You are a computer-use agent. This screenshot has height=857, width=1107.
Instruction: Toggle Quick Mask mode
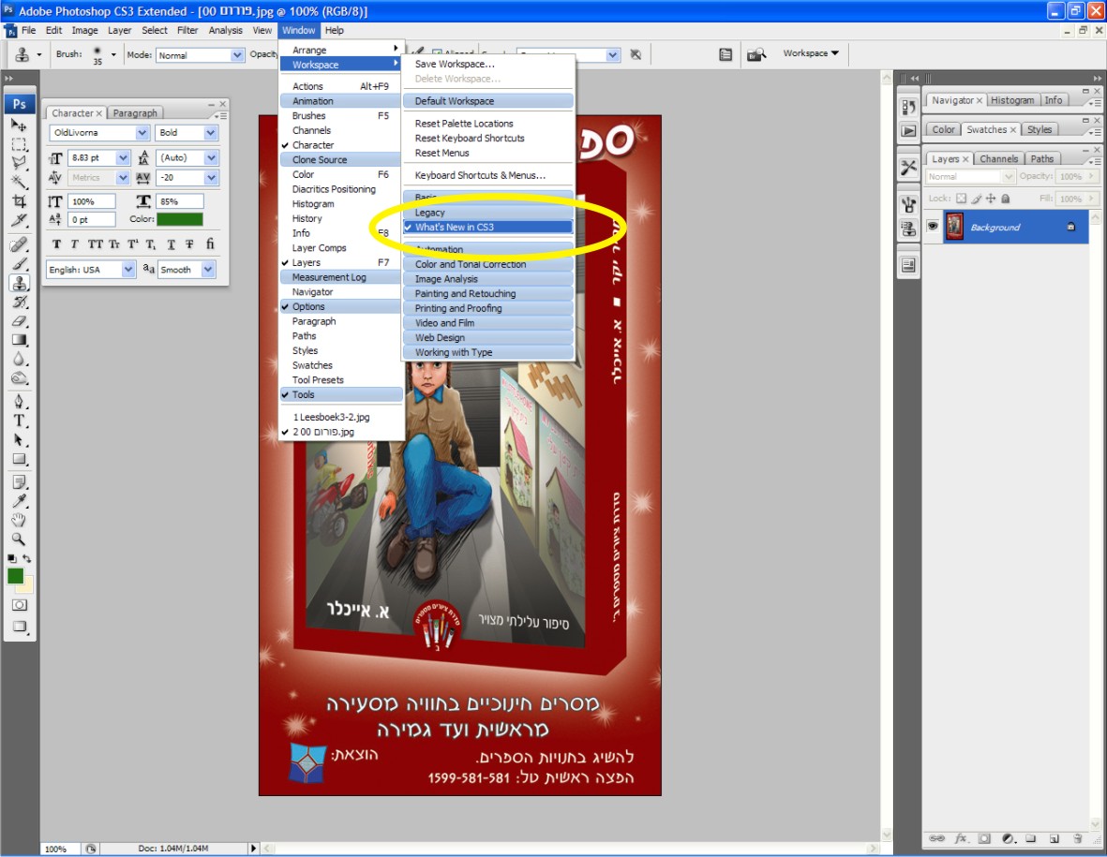(x=19, y=605)
